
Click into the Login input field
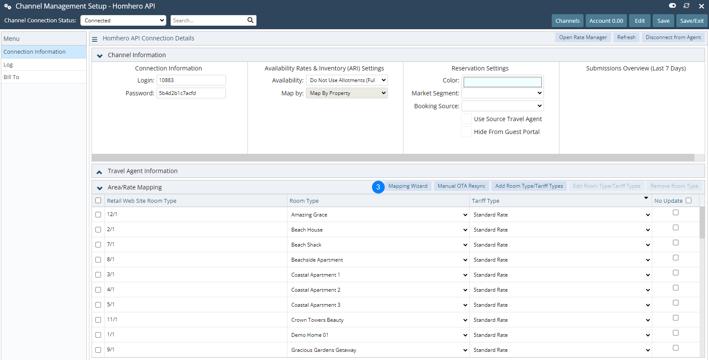[191, 80]
